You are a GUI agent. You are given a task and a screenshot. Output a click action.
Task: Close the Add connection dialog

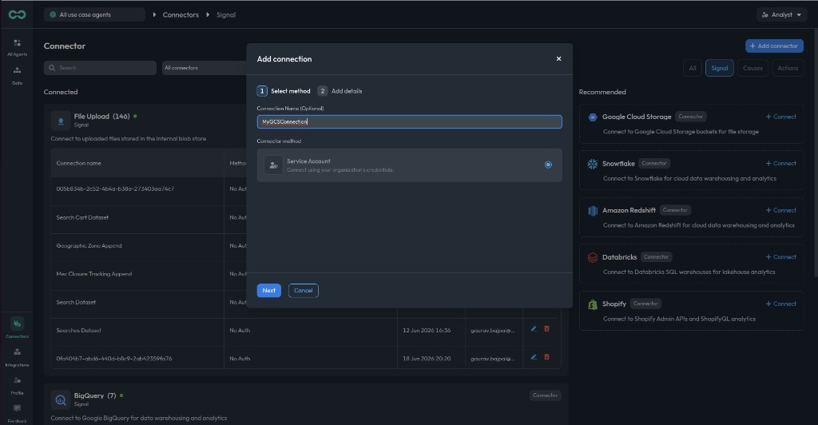pyautogui.click(x=558, y=59)
